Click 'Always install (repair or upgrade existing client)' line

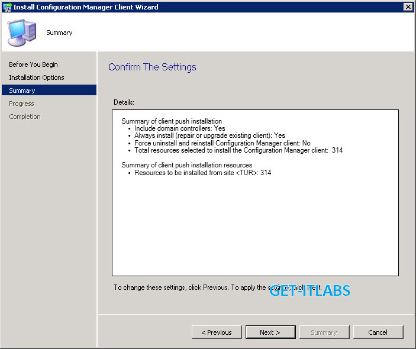pyautogui.click(x=209, y=135)
